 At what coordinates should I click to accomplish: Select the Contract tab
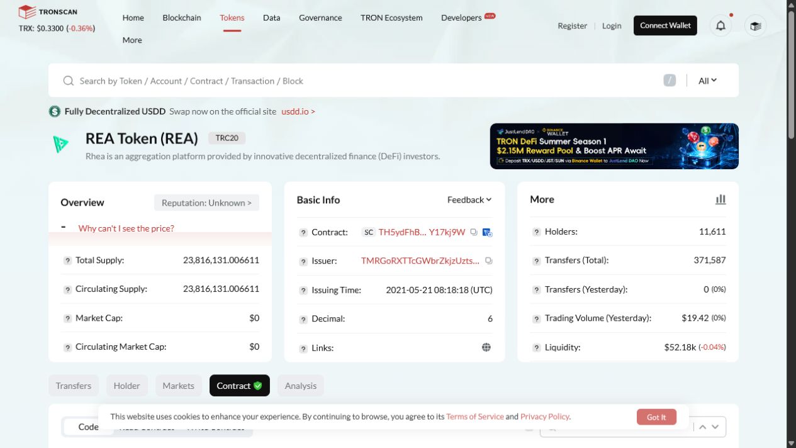[x=240, y=386]
